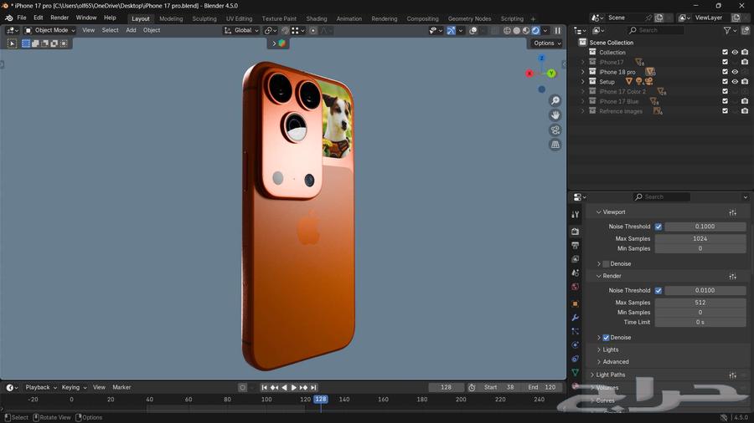Open the File menu
Image resolution: width=754 pixels, height=423 pixels.
tap(22, 18)
